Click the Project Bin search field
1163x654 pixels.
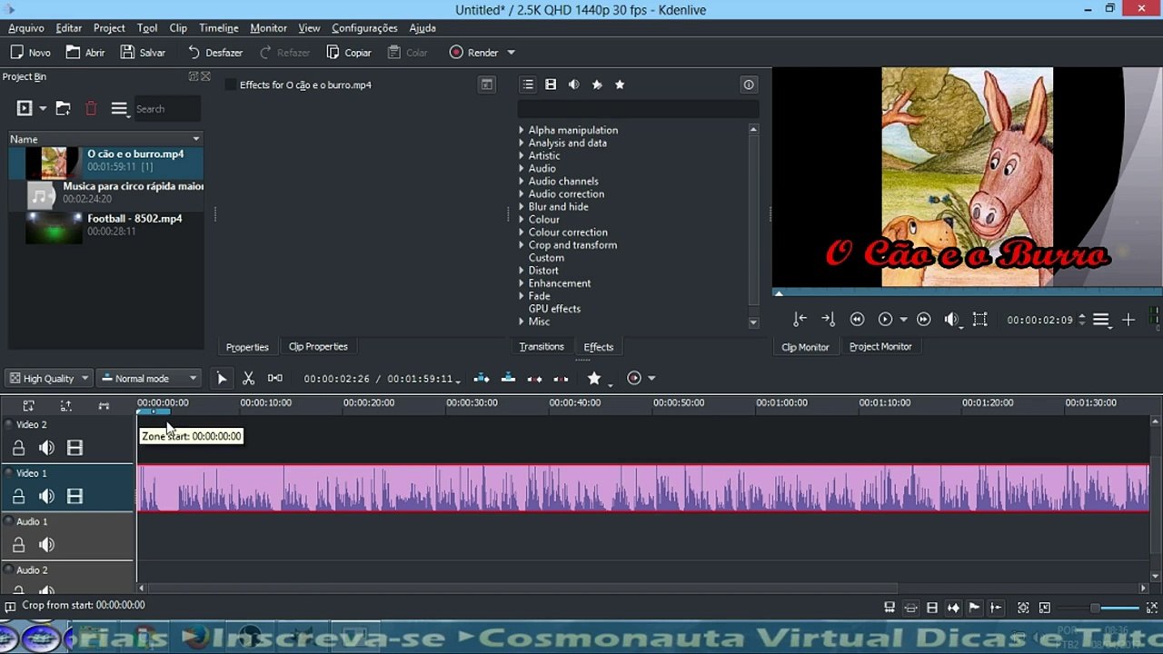pyautogui.click(x=167, y=109)
